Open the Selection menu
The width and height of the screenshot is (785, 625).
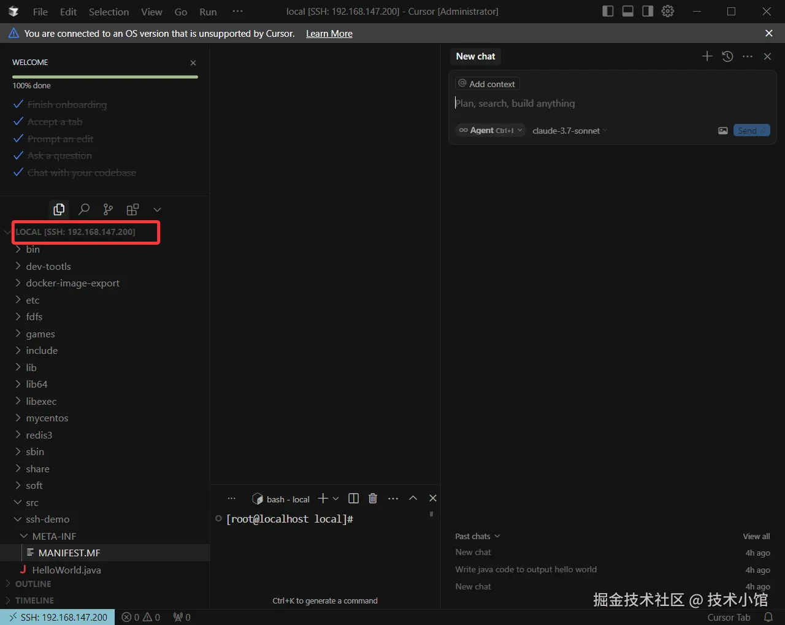109,12
